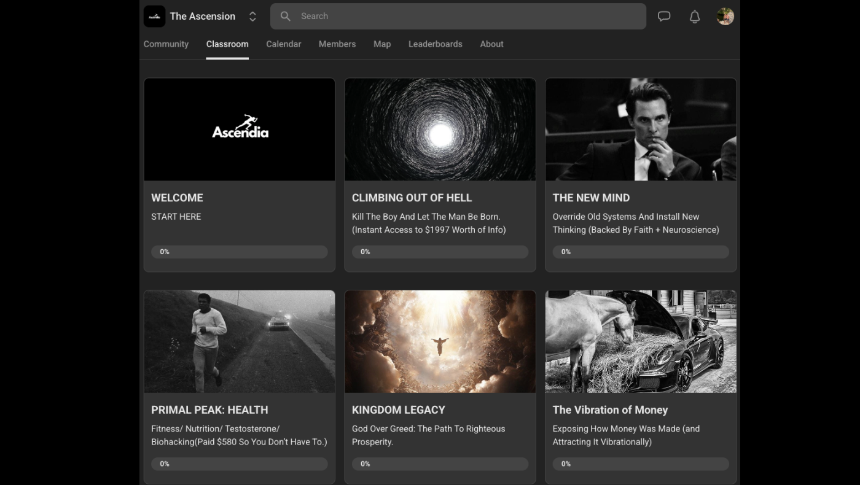The height and width of the screenshot is (485, 860).
Task: Type in the Search field
Action: point(467,17)
